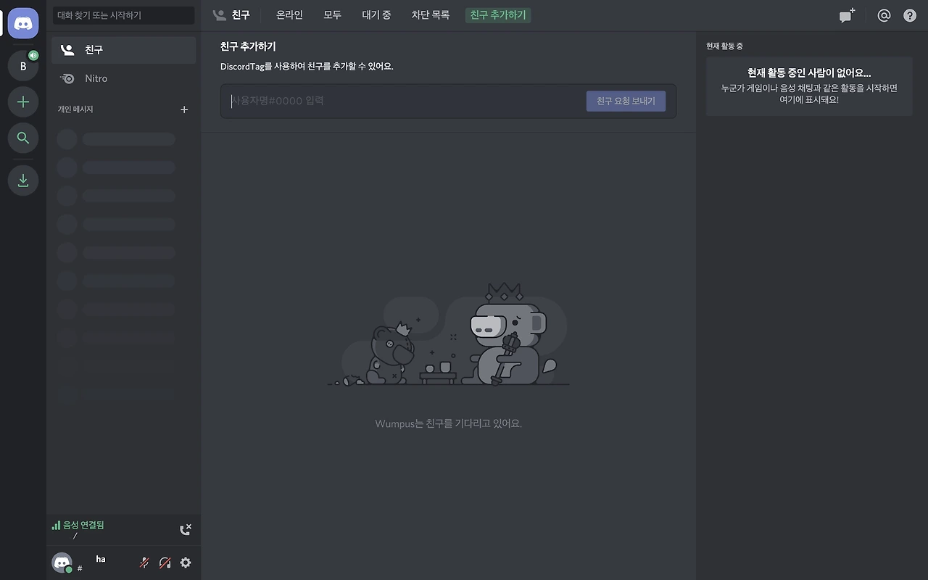Toggle microphone mute
Viewport: 928px width, 580px height.
click(x=144, y=563)
